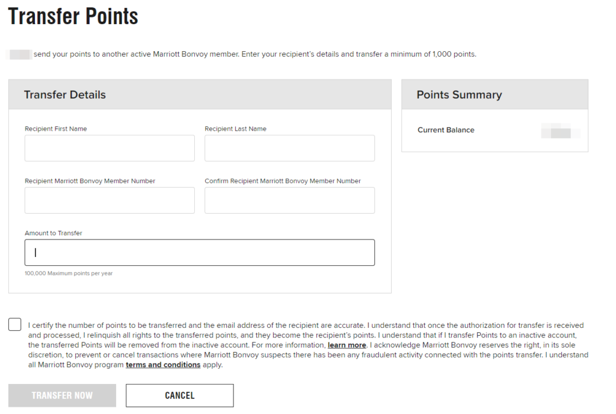Click the Points Summary panel header

[x=460, y=94]
